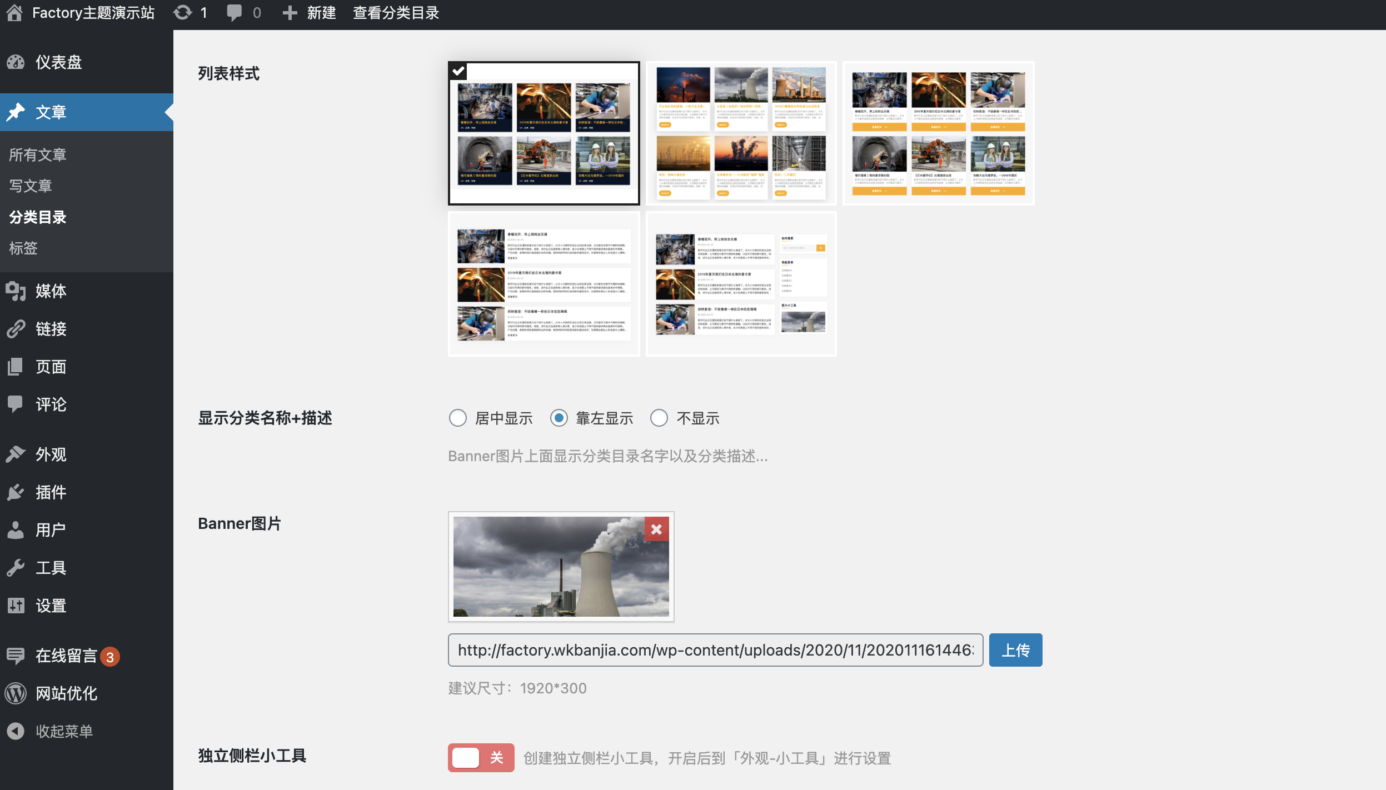Open the 仪表盘 dashboard menu
This screenshot has width=1386, height=790.
click(x=58, y=62)
